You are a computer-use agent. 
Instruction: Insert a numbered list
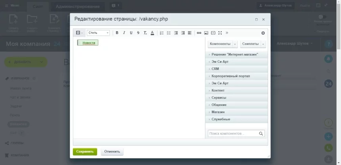161,33
